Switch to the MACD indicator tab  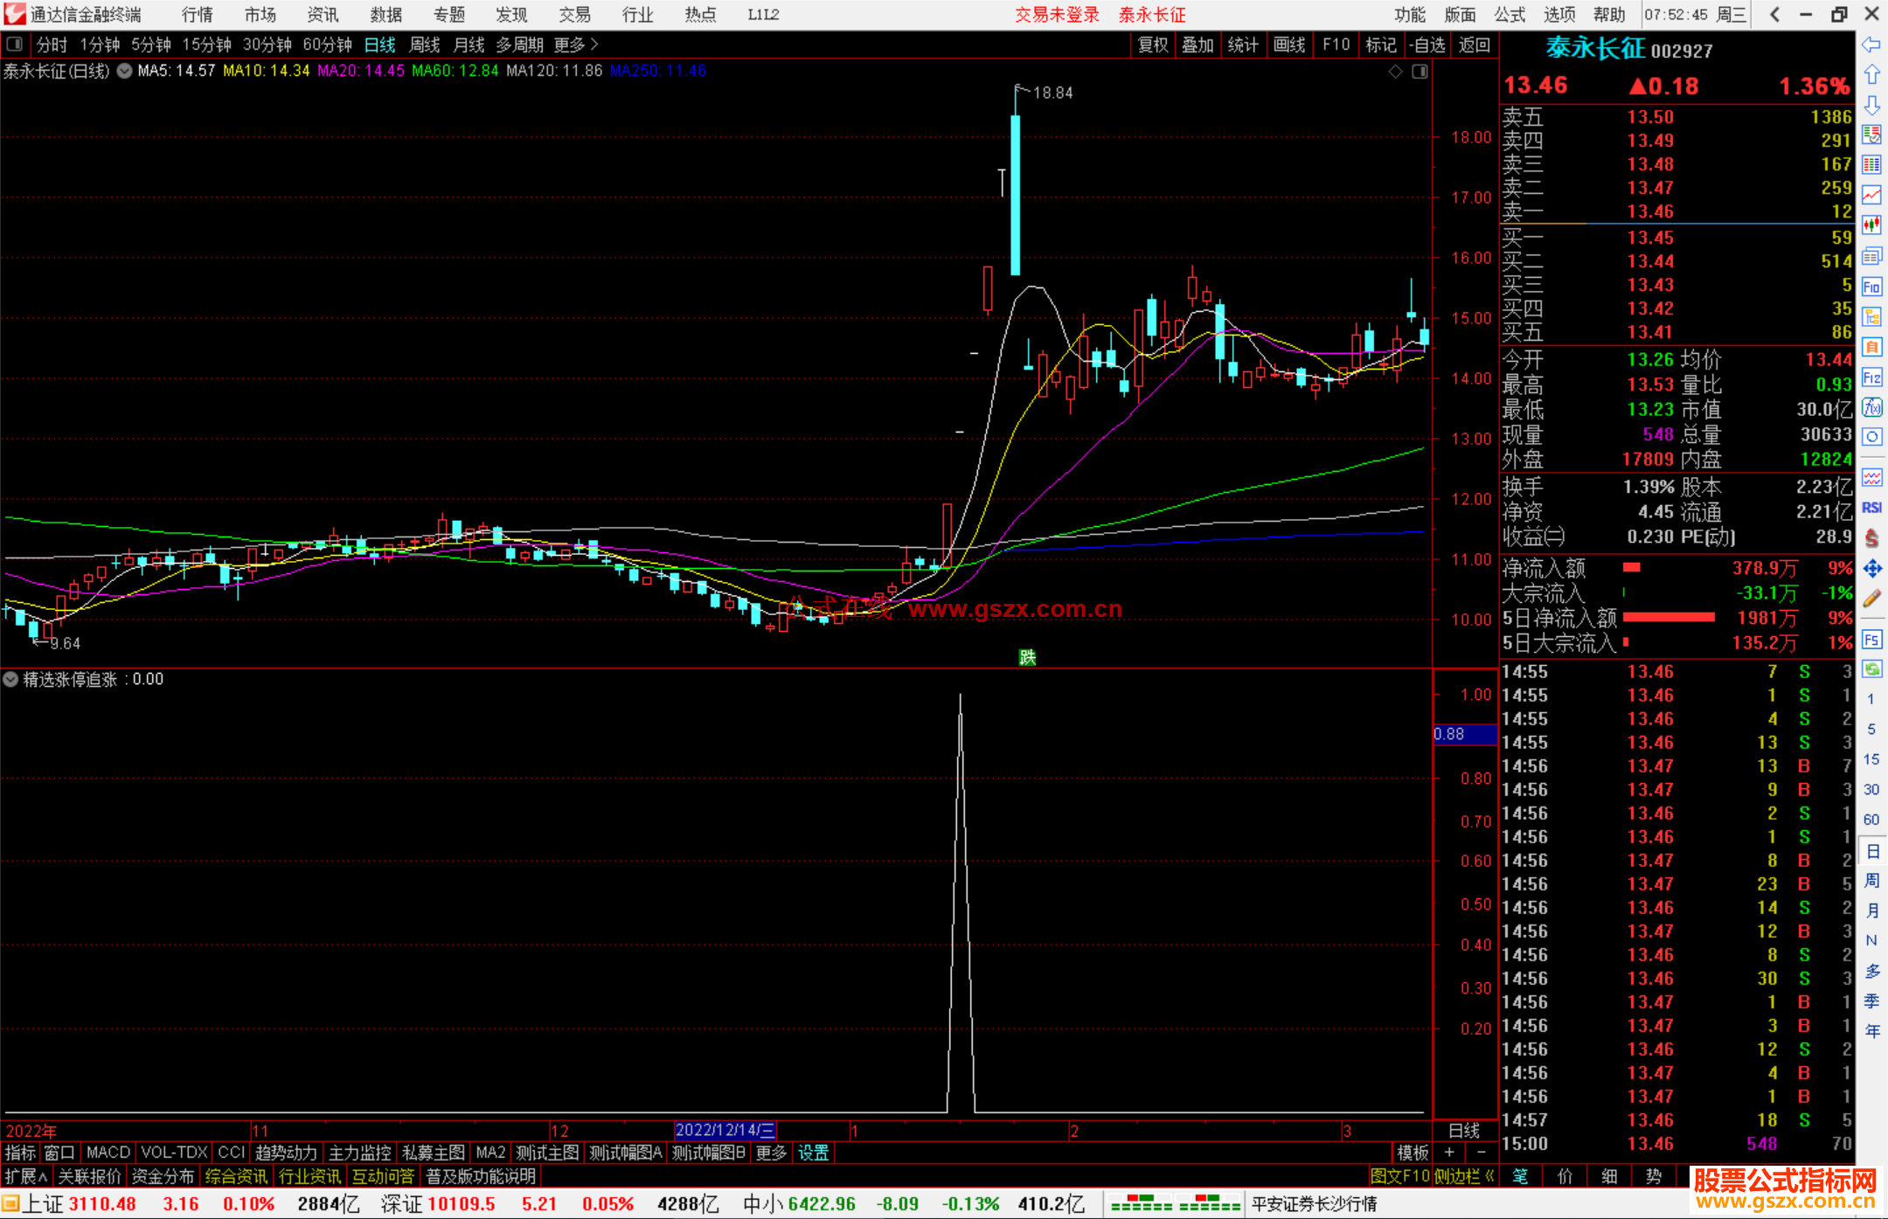pyautogui.click(x=108, y=1153)
